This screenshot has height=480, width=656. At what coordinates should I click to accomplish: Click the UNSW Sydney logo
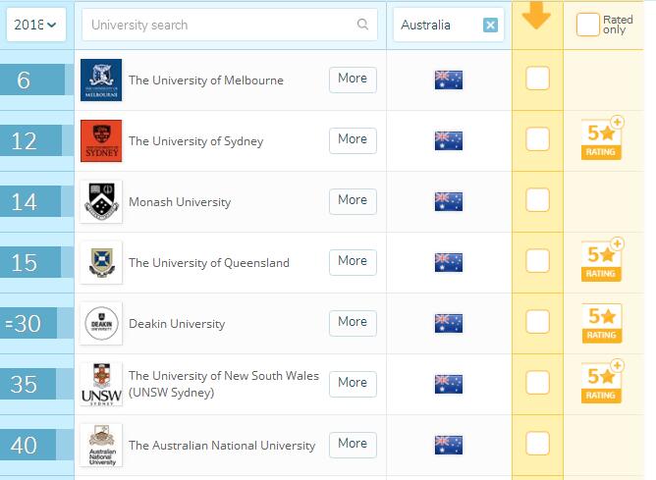(101, 384)
